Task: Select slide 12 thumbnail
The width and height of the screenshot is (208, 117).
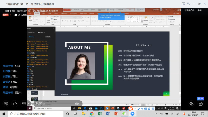Action: (34, 99)
